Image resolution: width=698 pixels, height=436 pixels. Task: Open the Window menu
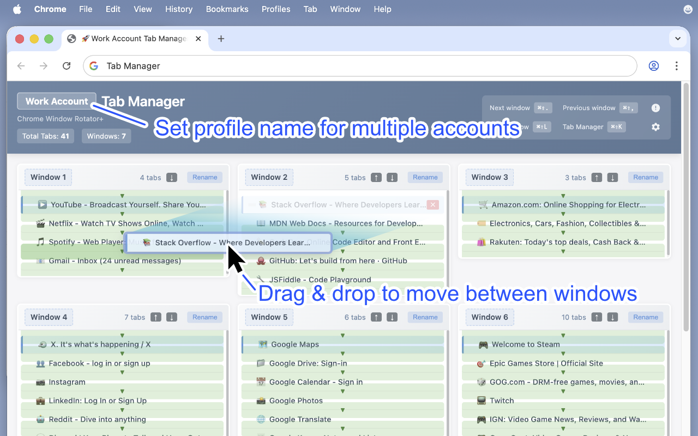tap(345, 9)
